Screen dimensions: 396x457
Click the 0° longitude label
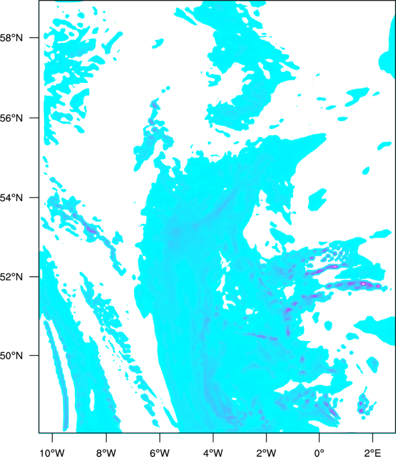click(319, 452)
